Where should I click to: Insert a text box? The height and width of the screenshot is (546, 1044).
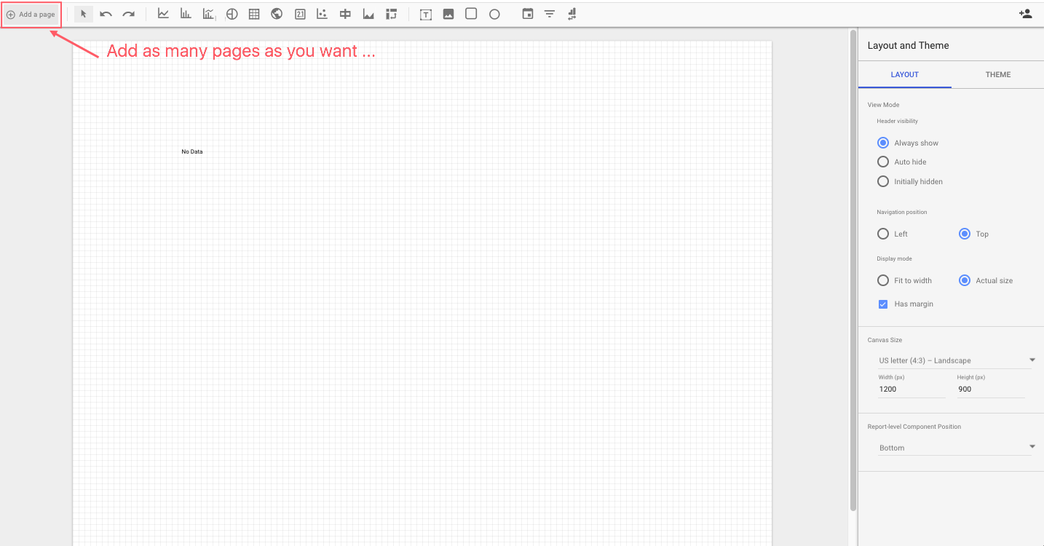coord(425,13)
